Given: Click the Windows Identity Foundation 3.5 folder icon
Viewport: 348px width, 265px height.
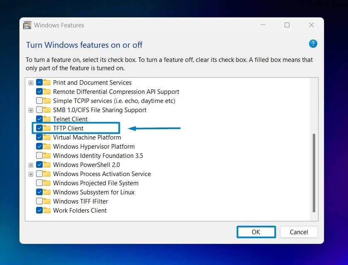Looking at the screenshot, I should point(47,155).
